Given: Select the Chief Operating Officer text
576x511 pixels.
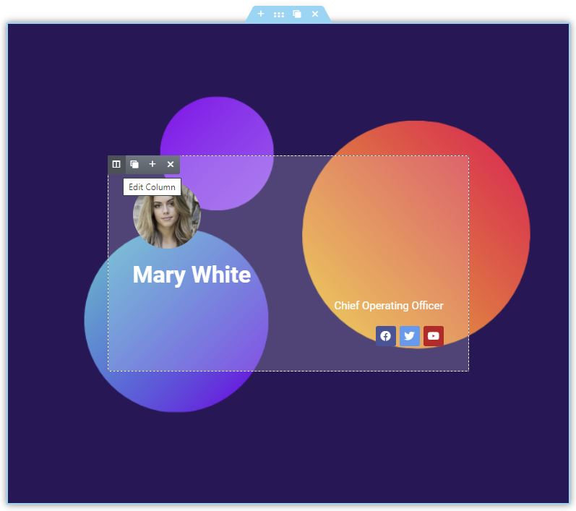Looking at the screenshot, I should pos(389,306).
